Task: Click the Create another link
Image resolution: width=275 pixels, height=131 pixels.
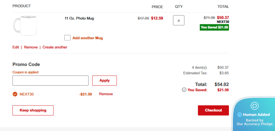Action: (55, 47)
